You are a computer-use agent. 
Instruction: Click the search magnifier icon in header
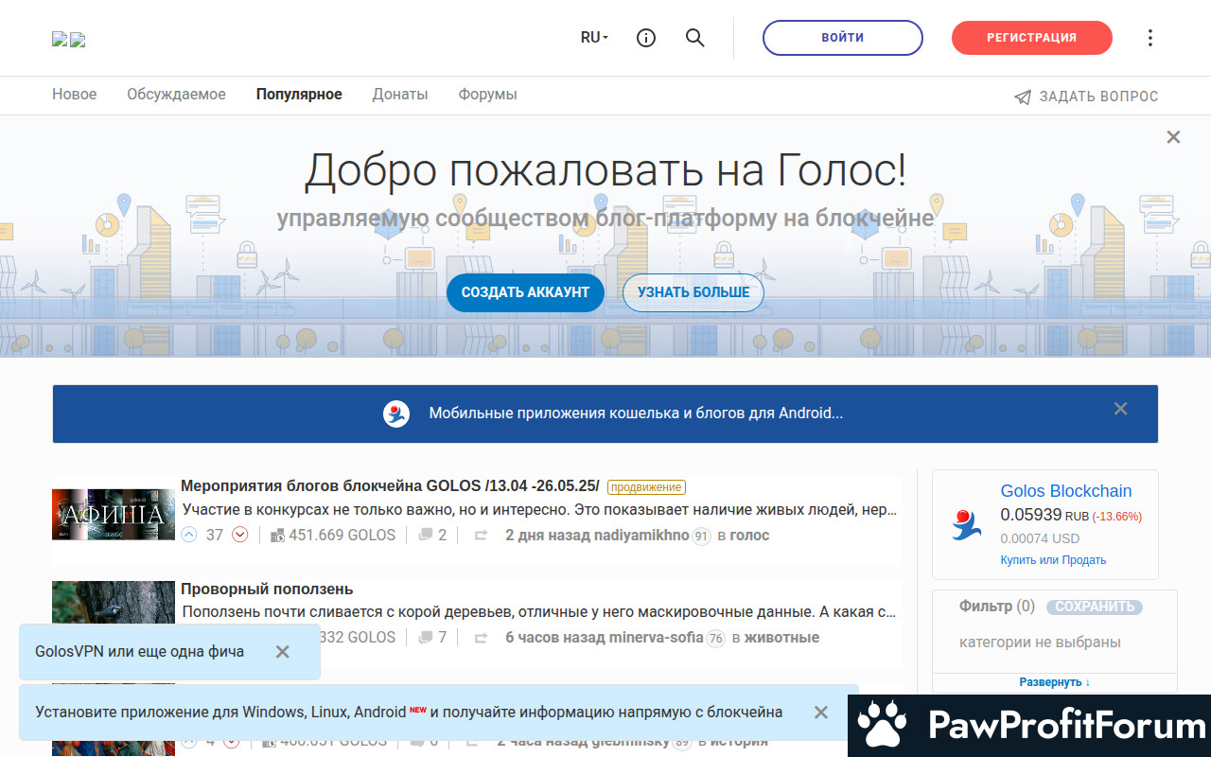695,38
